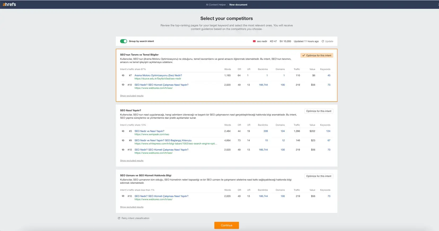Exclude the duzce.edu.tr result via eye icon
This screenshot has height=231, width=439.
click(x=123, y=75)
